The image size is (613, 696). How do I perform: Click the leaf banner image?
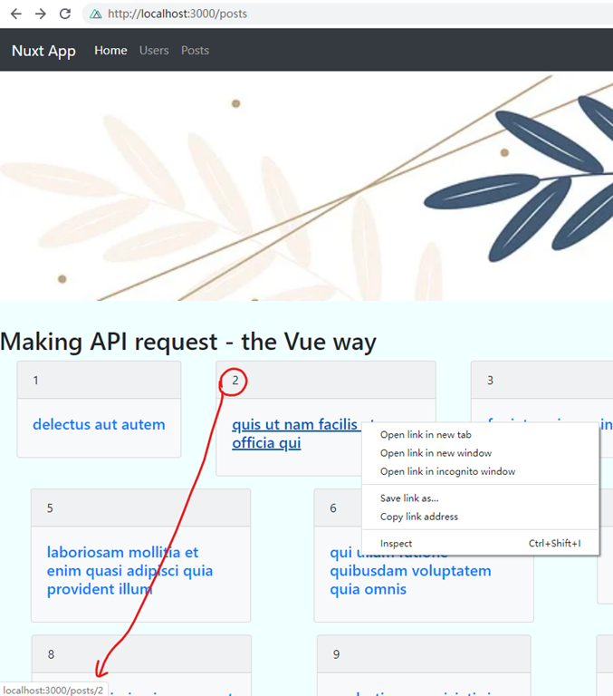[x=306, y=186]
